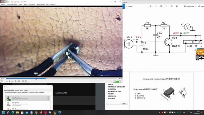Open the КОНТАКТЫ website link
The width and height of the screenshot is (204, 115).
112,98
